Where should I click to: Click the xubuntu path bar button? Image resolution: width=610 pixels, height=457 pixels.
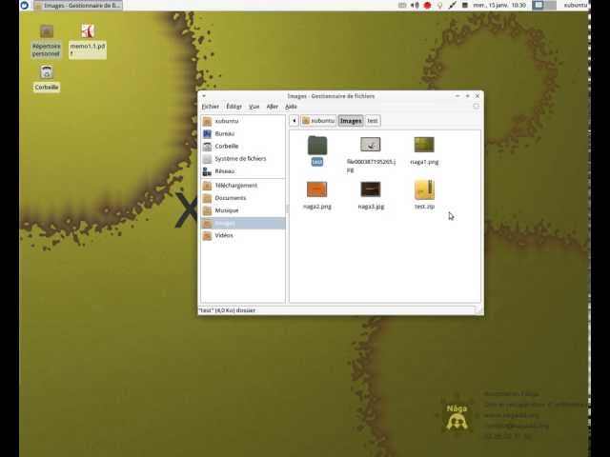(318, 121)
